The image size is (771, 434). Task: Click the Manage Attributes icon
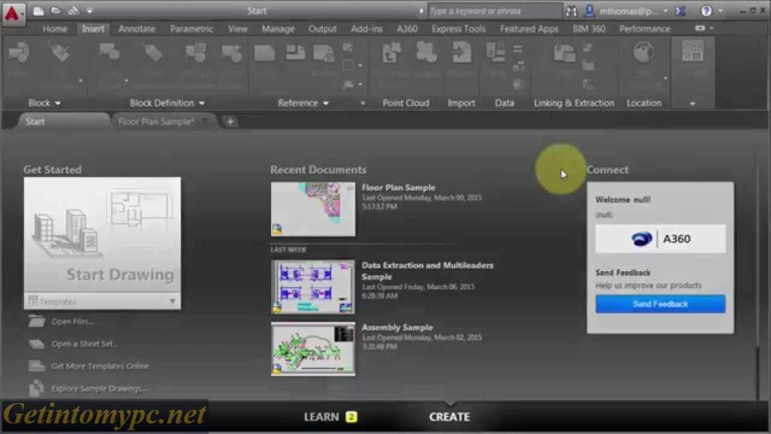point(195,53)
